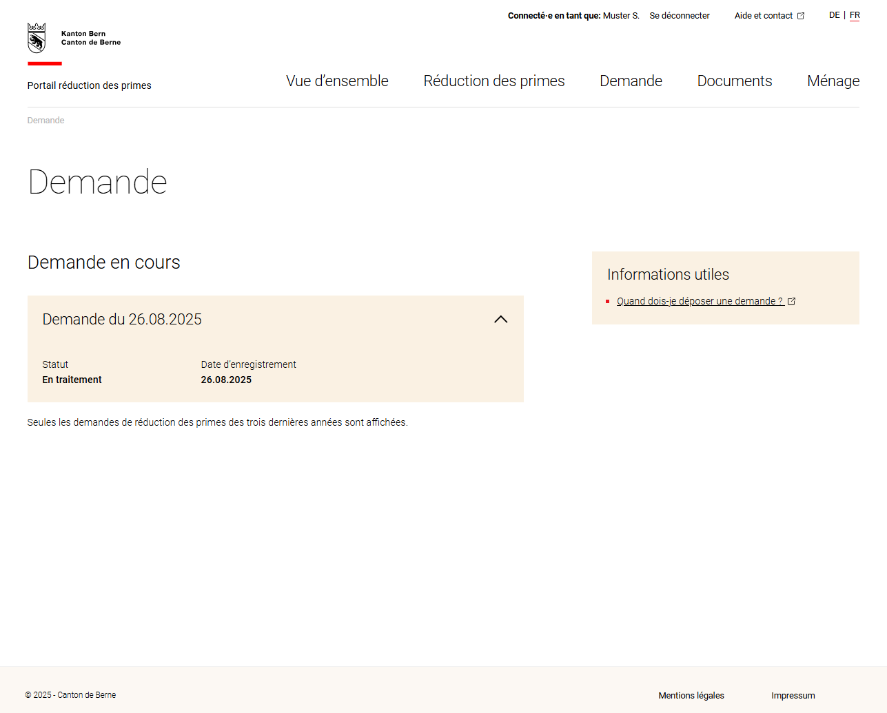Click 'Se déconnecter' to log out
This screenshot has height=713, width=887.
pos(679,15)
